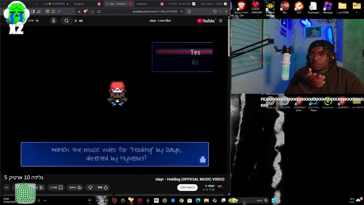Save video with 'שמירה' button

tap(56, 187)
